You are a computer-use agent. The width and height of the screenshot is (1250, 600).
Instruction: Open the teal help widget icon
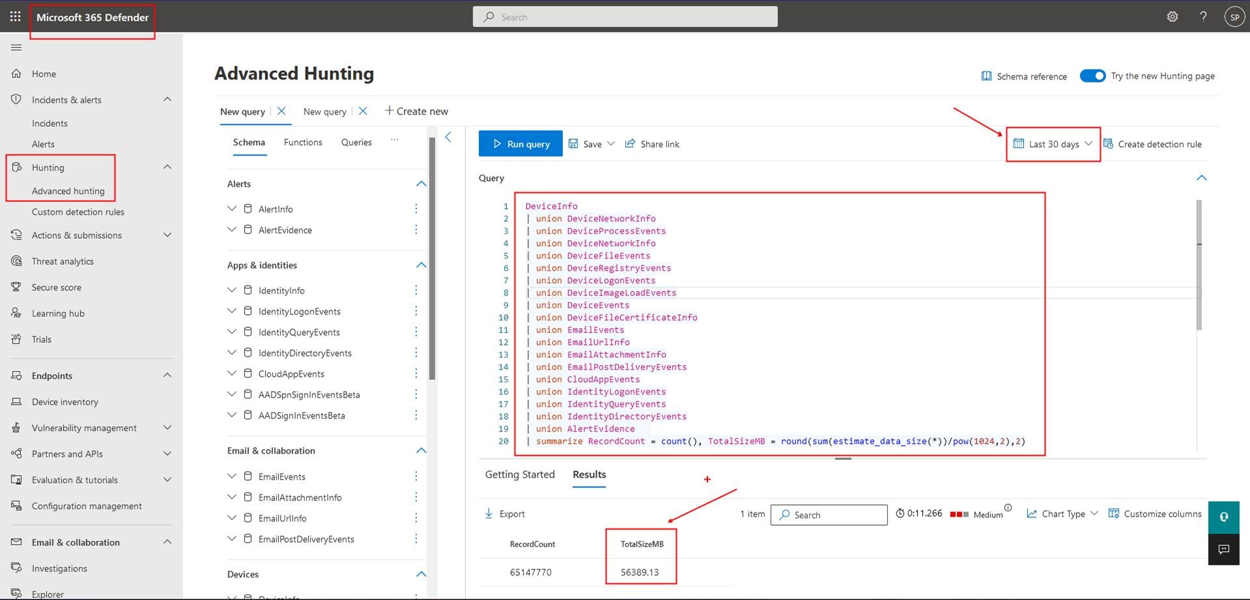pyautogui.click(x=1224, y=517)
